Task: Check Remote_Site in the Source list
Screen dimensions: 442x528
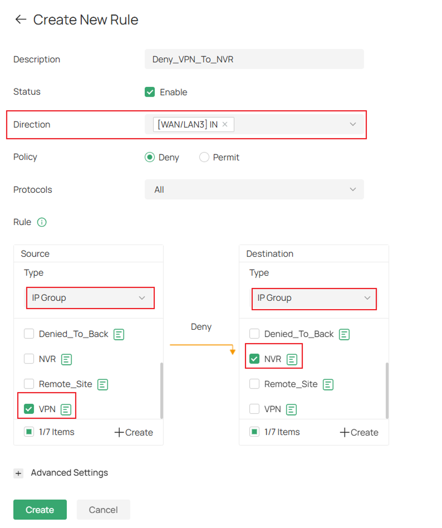Action: (x=29, y=384)
